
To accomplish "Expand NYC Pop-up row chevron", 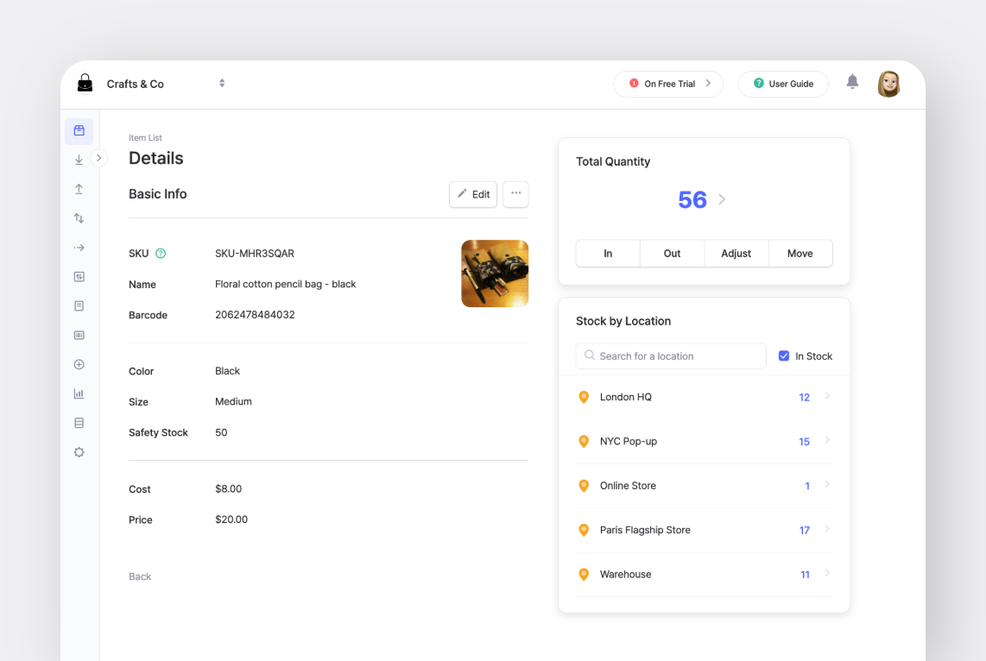I will pyautogui.click(x=827, y=440).
